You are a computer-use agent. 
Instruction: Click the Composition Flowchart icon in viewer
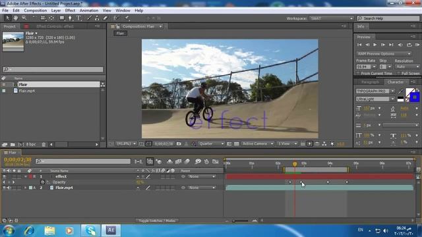[324, 144]
